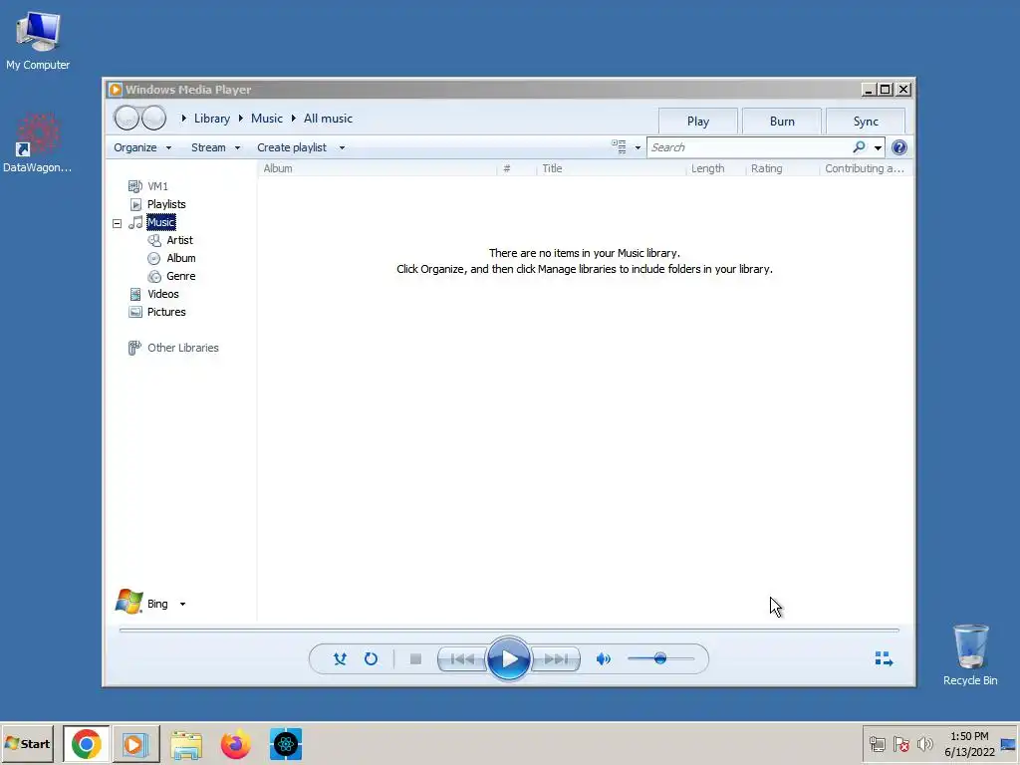
Task: Launch Google Chrome from the taskbar
Action: tap(87, 743)
